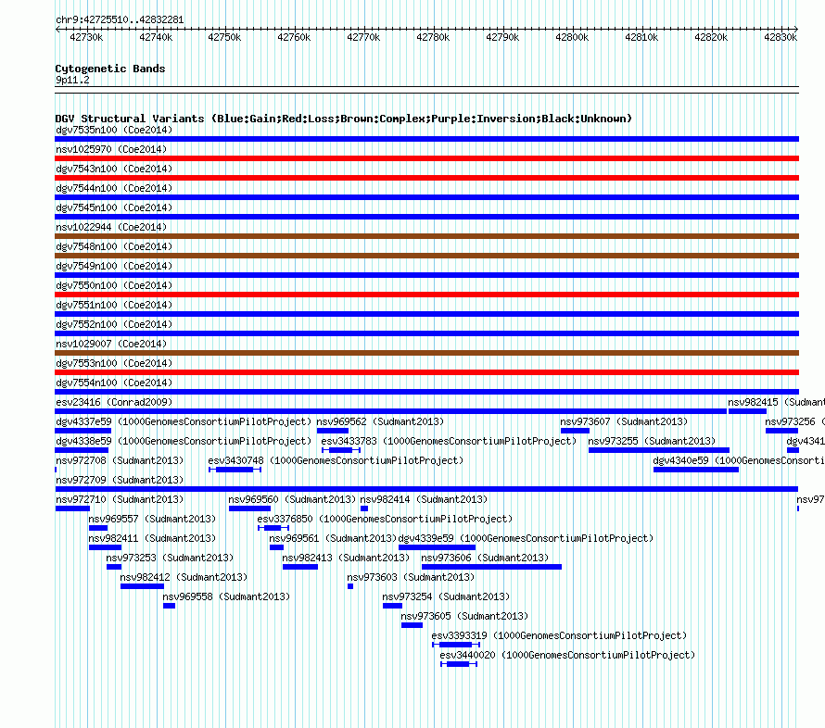This screenshot has height=728, width=825.
Task: Open the nsv982413 (Sudmant2013) label
Action: pos(346,558)
